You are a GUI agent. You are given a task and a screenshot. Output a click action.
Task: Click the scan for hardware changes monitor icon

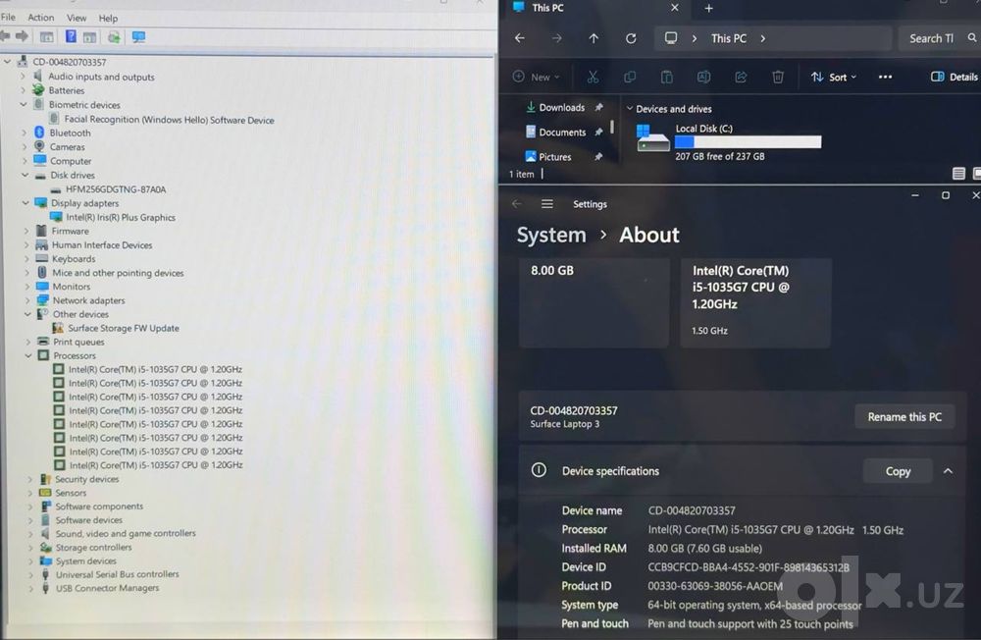click(138, 37)
